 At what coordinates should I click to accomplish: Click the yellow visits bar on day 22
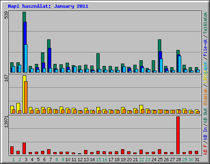[x=141, y=107]
